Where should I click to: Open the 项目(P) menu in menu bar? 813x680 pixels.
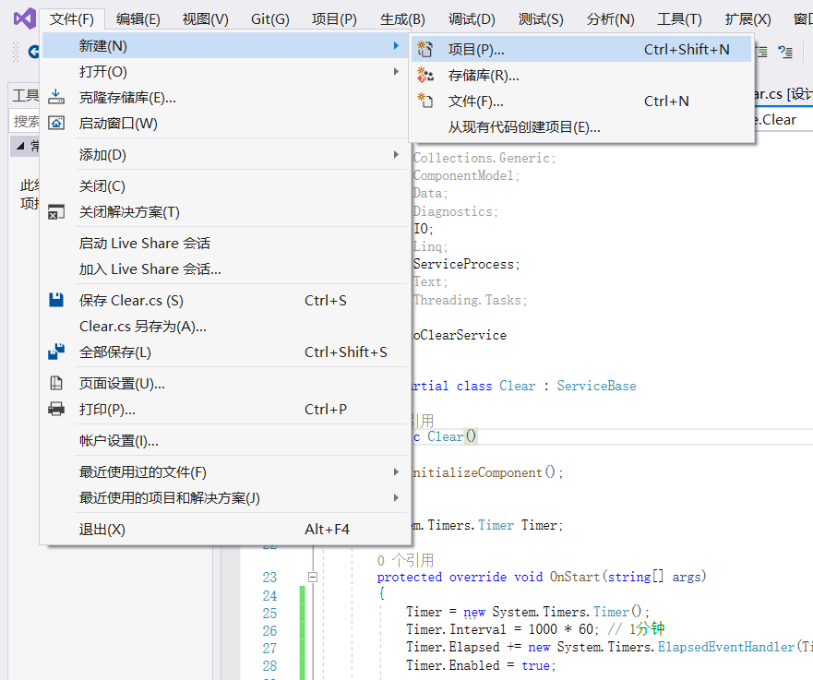334,19
